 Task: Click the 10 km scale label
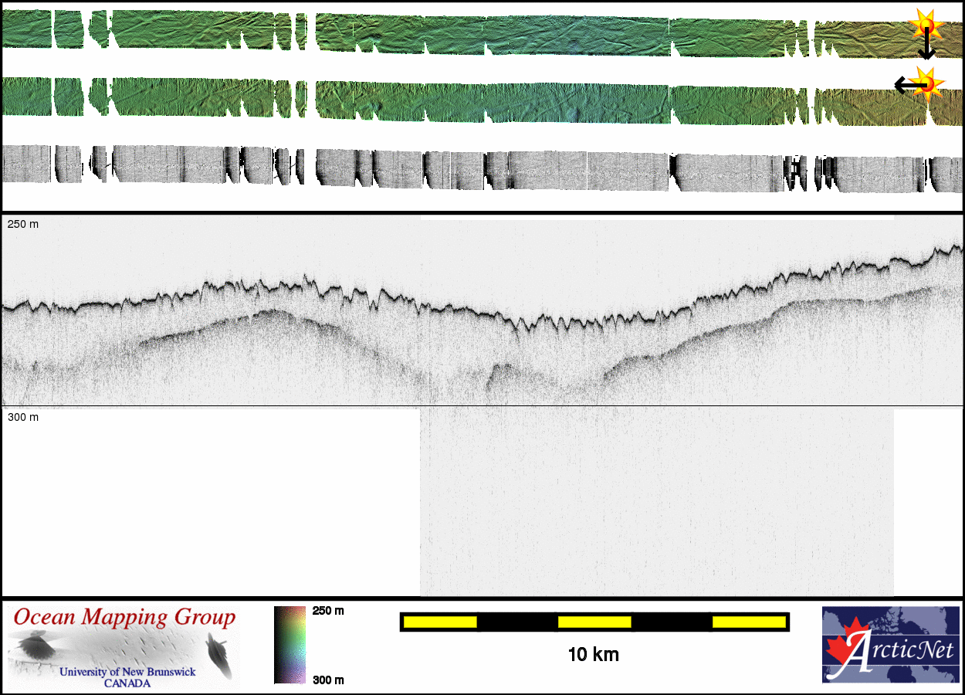click(x=593, y=655)
